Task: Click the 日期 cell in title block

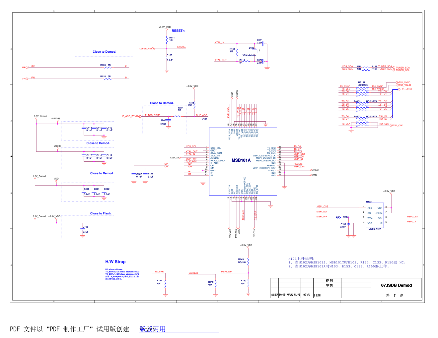Action: 317,295
